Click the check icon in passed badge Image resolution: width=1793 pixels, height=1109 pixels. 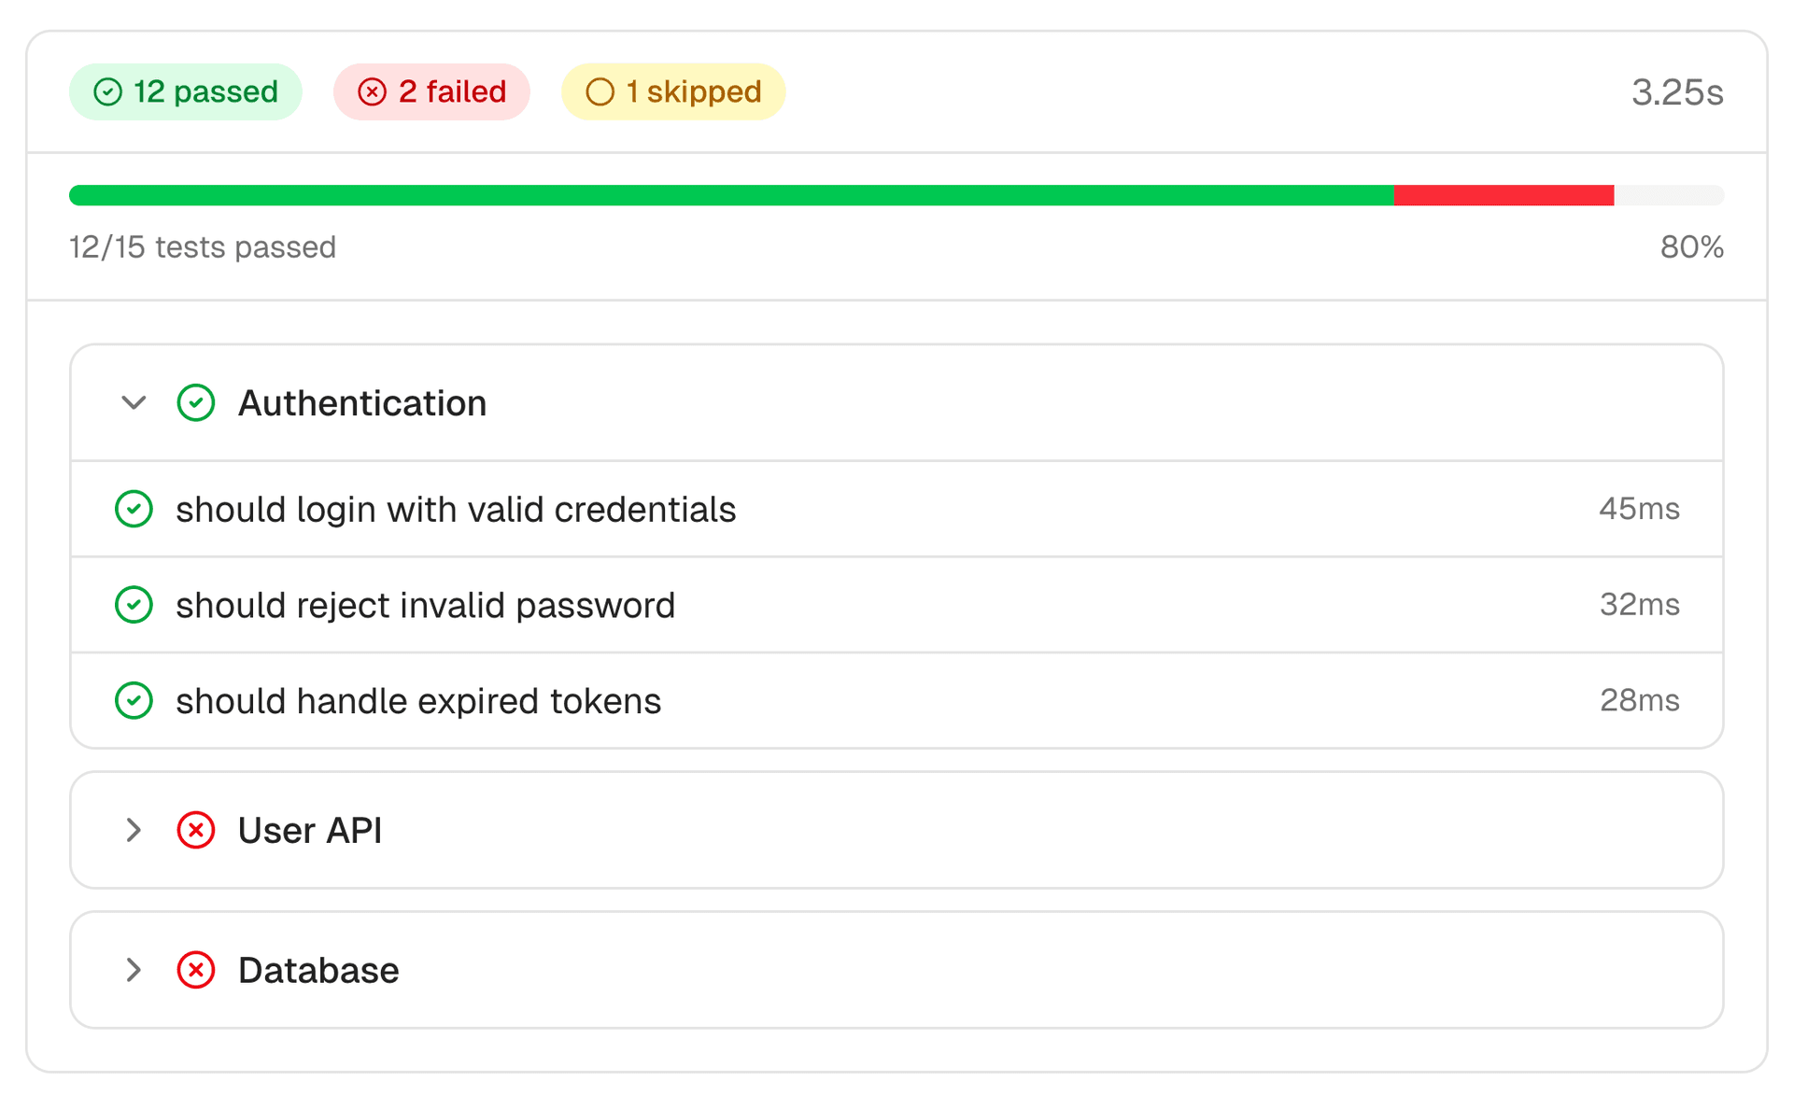[x=108, y=91]
